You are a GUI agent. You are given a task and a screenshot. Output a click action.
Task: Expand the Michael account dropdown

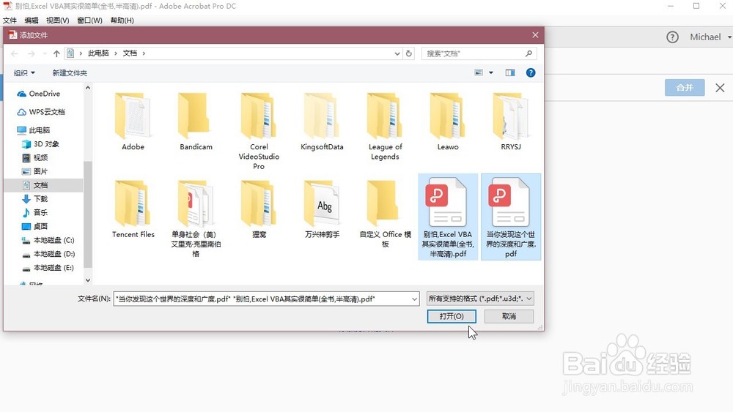coord(729,37)
